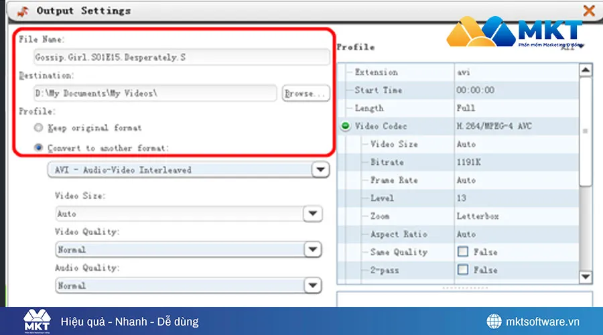Viewport: 603px width, 335px height.
Task: Edit the File Name input field
Action: (x=182, y=58)
